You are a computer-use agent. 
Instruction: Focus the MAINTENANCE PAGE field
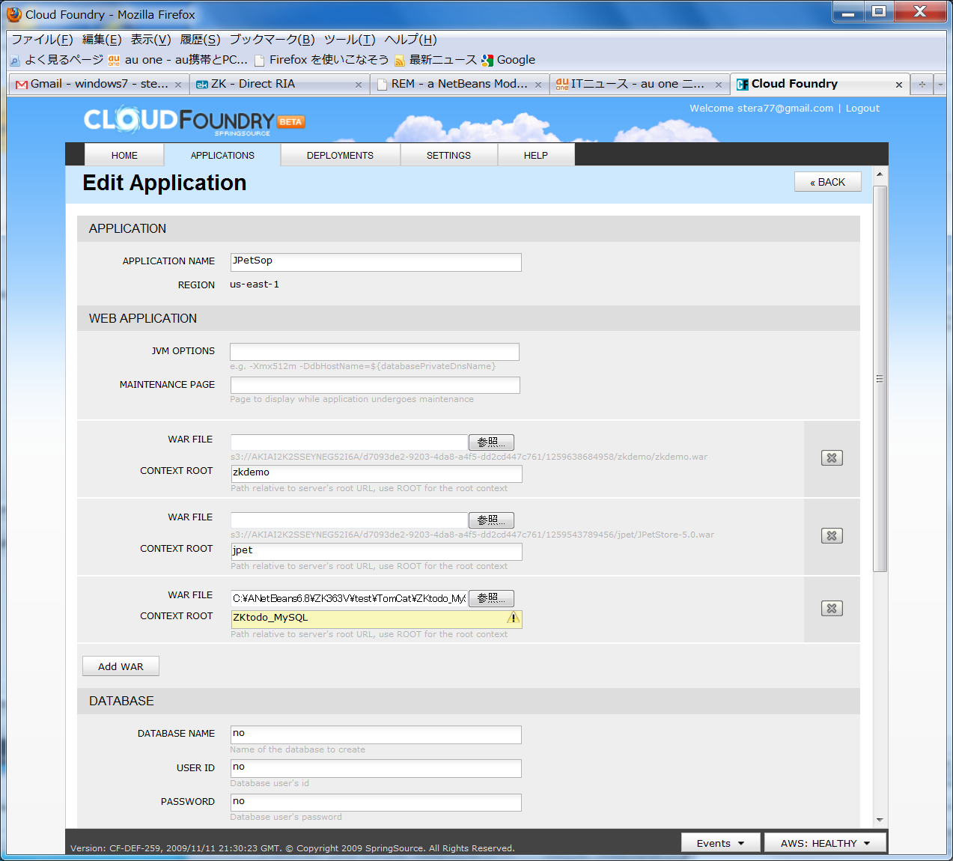pyautogui.click(x=375, y=385)
